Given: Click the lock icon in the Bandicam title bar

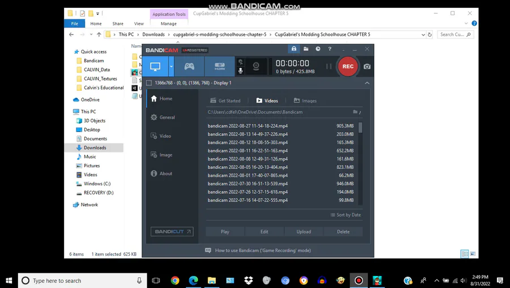Looking at the screenshot, I should click(294, 49).
